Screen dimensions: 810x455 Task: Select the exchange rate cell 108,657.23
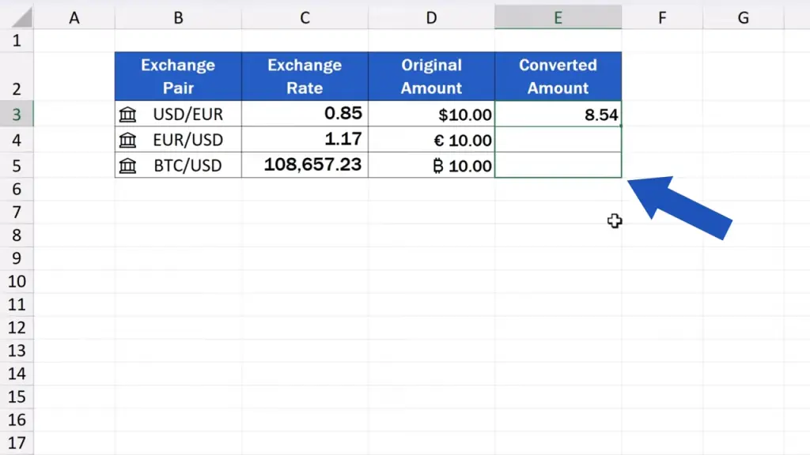click(305, 165)
